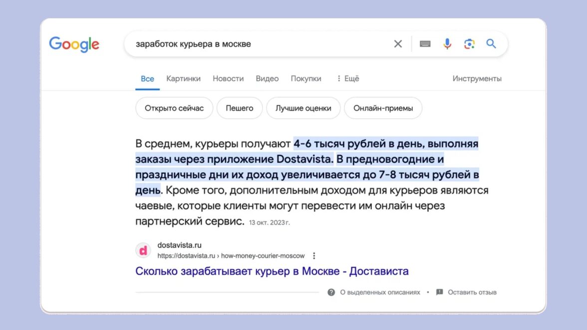This screenshot has height=330, width=587.
Task: Click the Dostavista favicon in result
Action: pos(143,250)
